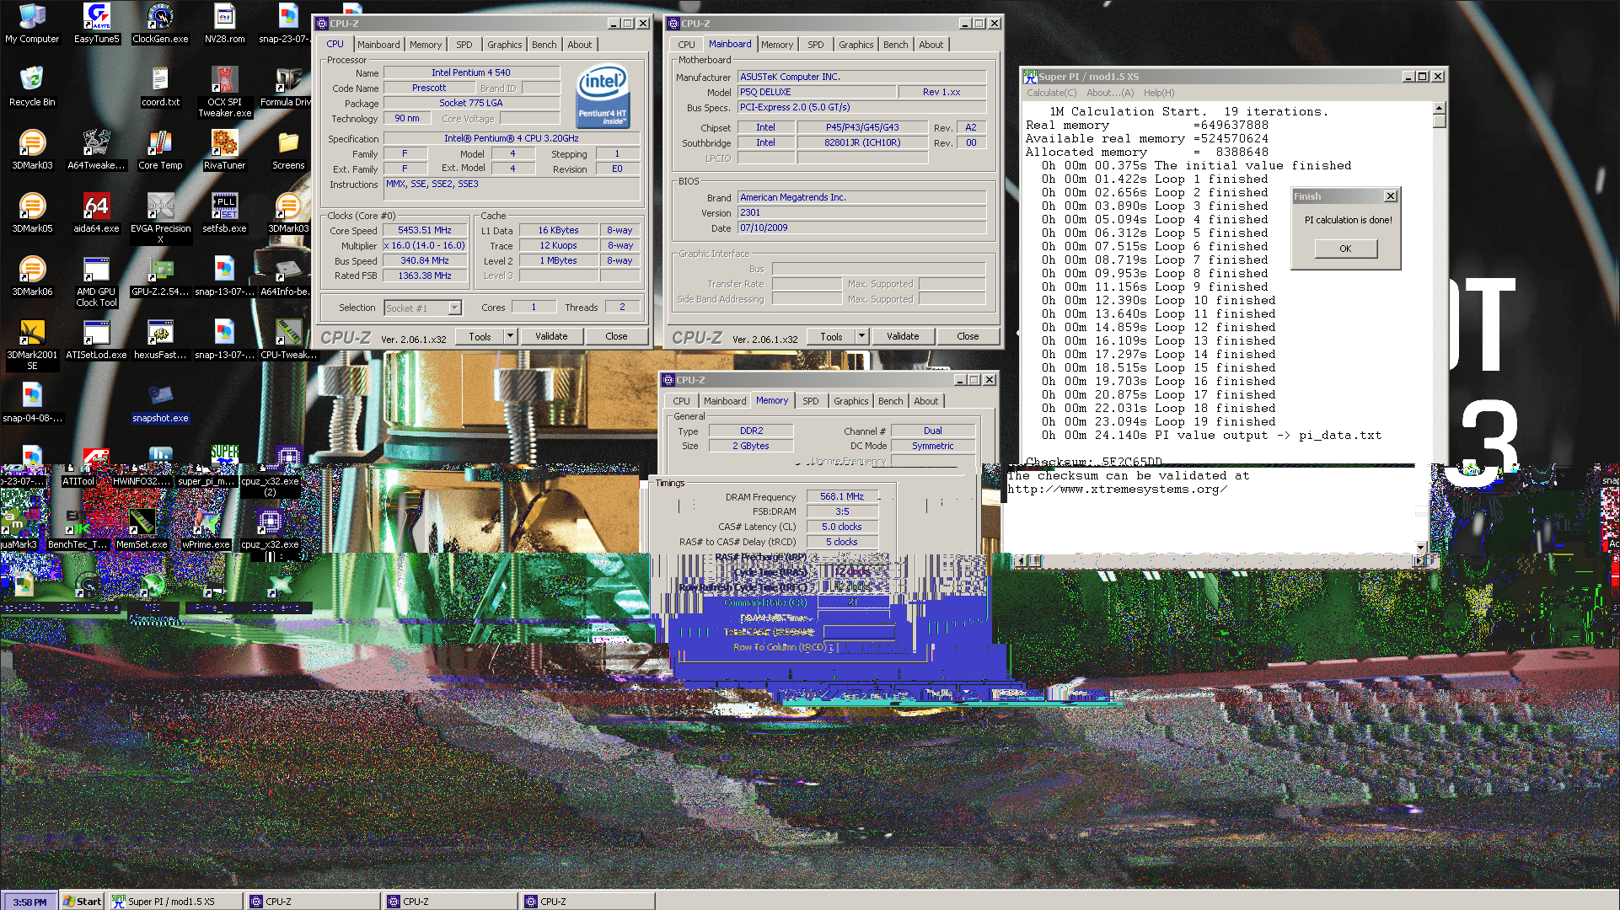Image resolution: width=1620 pixels, height=910 pixels.
Task: Open aida64.exe desktop icon
Action: click(x=96, y=213)
